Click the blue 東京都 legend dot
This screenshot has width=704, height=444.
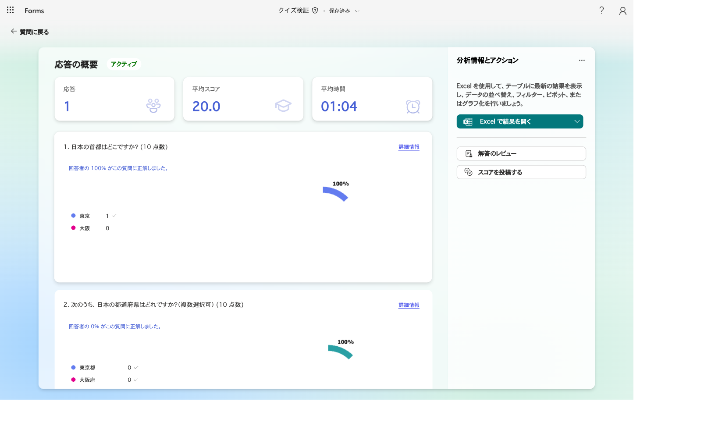(73, 367)
